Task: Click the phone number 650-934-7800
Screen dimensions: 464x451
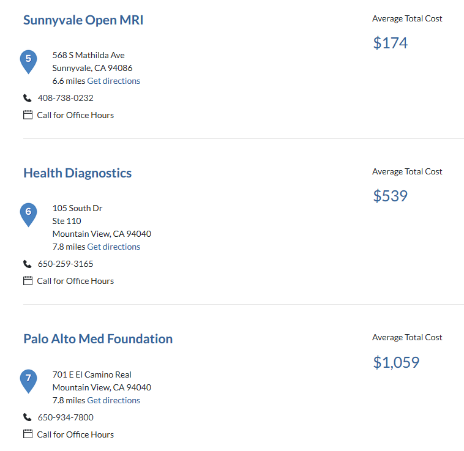Action: [65, 417]
